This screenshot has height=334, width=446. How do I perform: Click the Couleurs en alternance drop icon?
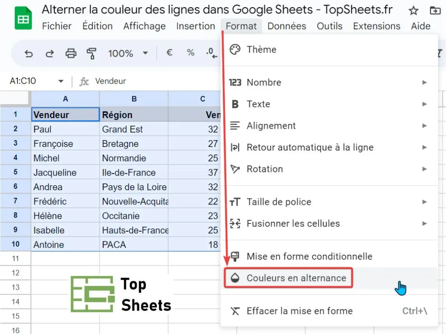pos(235,278)
